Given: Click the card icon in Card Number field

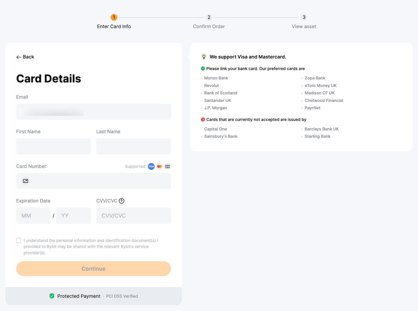Looking at the screenshot, I should [x=26, y=181].
